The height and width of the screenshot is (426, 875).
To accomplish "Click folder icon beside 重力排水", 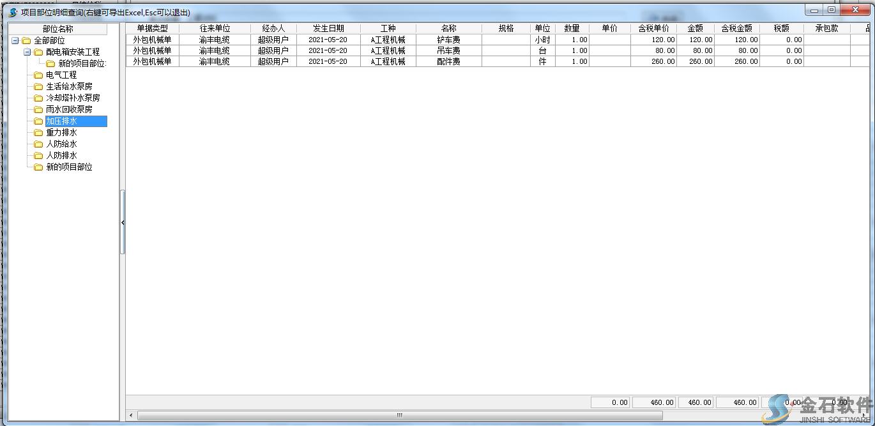I will click(38, 132).
